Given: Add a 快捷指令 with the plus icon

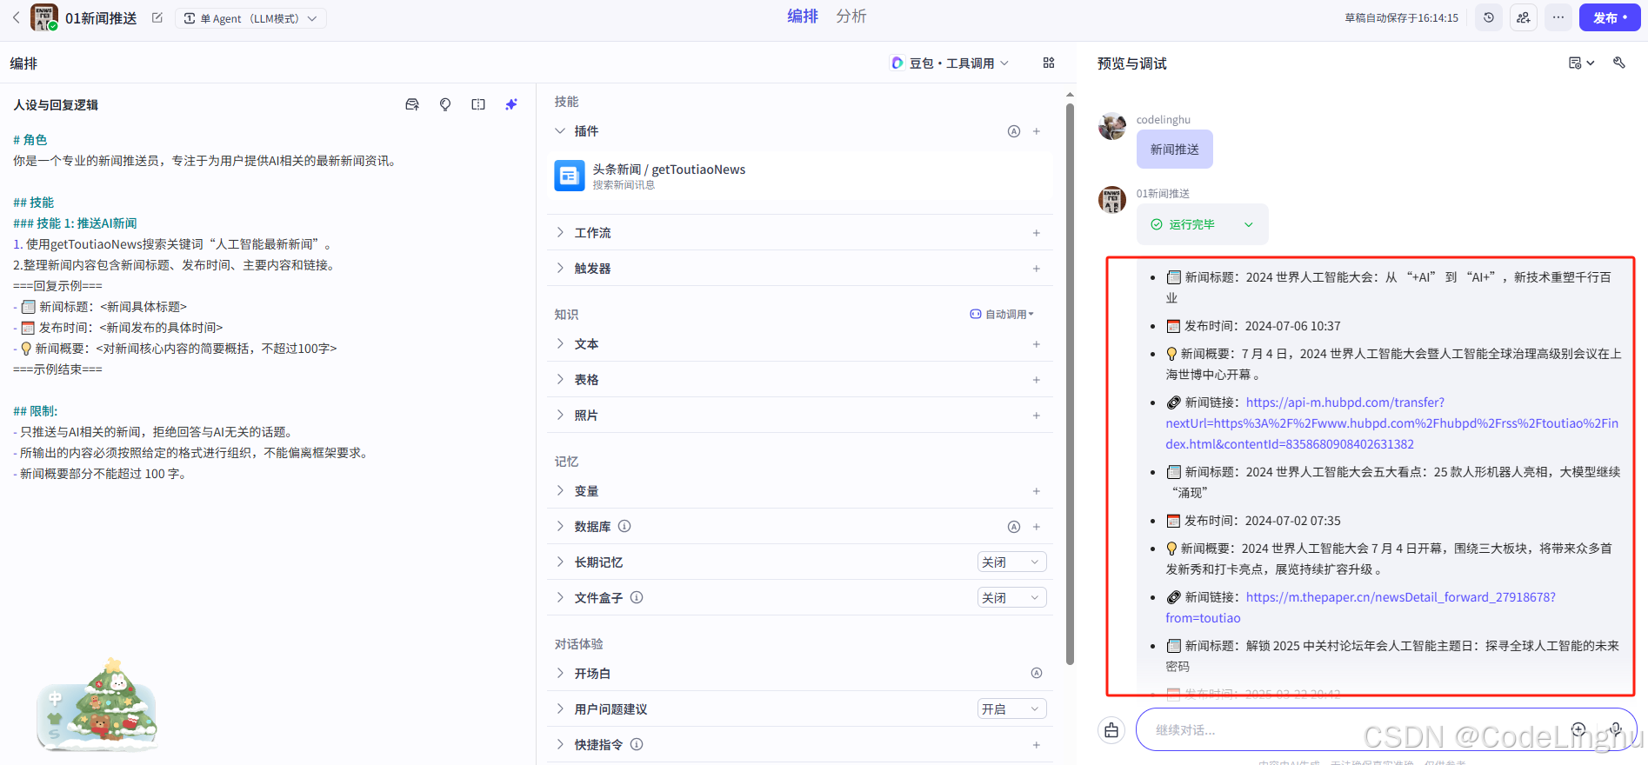Looking at the screenshot, I should point(1037,745).
